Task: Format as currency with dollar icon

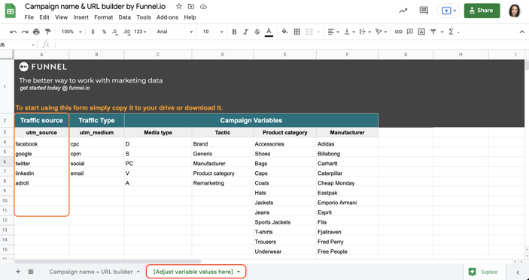Action: [93, 32]
